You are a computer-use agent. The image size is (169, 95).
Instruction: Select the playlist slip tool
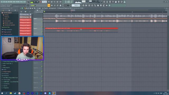(x=32, y=8)
